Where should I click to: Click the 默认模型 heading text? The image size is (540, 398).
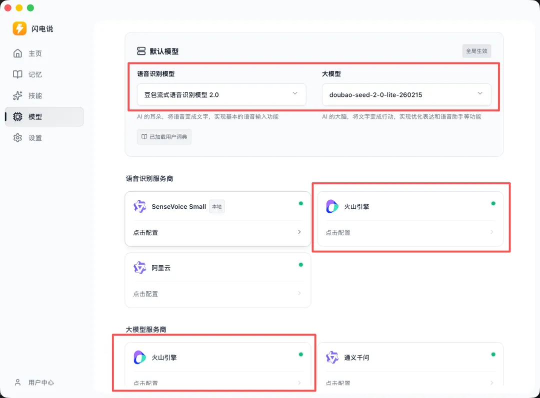164,51
